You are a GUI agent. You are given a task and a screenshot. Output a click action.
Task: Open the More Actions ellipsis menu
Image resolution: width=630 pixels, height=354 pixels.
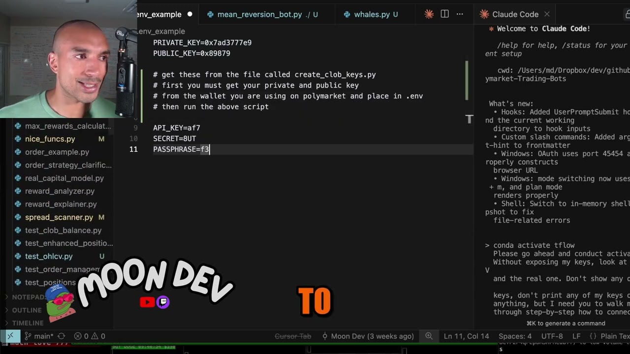460,14
